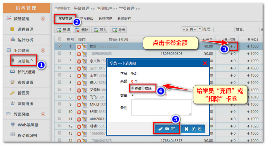Click red delete icon in row 2
The image size is (266, 145).
click(x=79, y=54)
